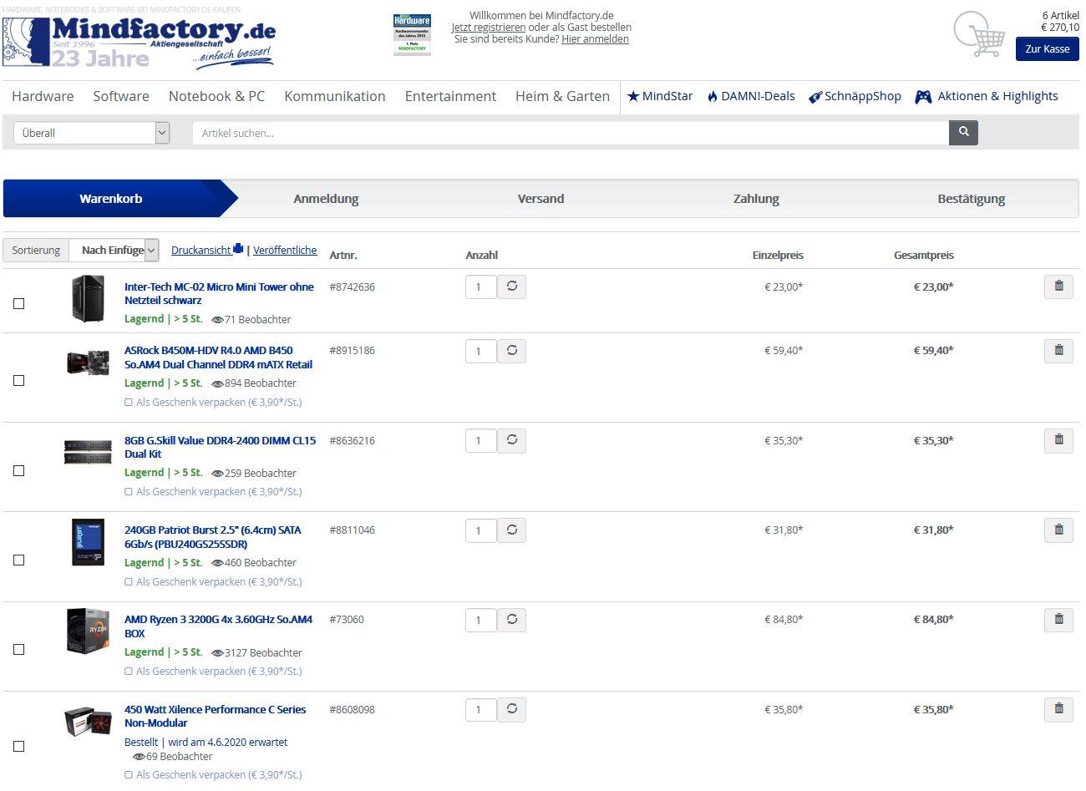
Task: Open AMD Ryzen box thumbnail
Action: coord(88,631)
